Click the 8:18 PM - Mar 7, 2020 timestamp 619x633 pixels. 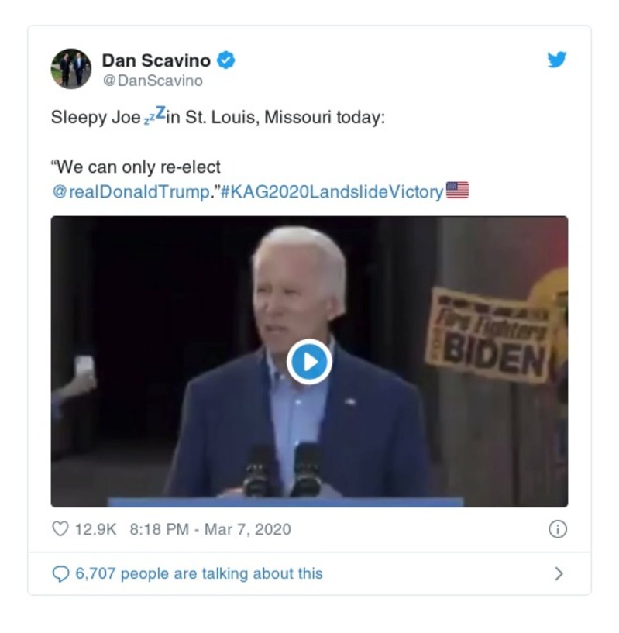(211, 530)
